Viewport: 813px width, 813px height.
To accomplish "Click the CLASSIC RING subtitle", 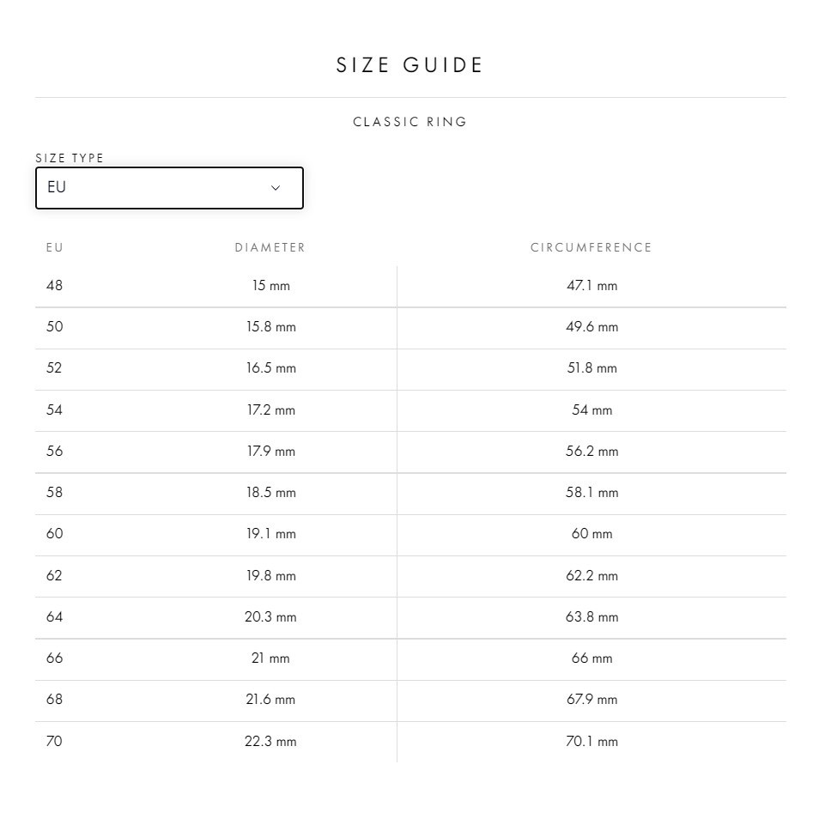I will 410,122.
